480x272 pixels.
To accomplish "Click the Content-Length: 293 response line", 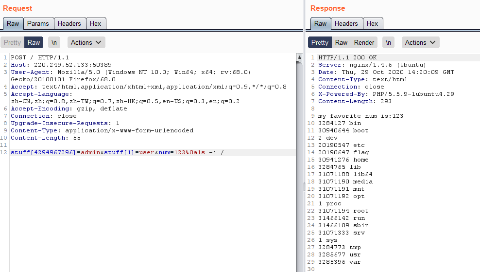I will tap(355, 102).
